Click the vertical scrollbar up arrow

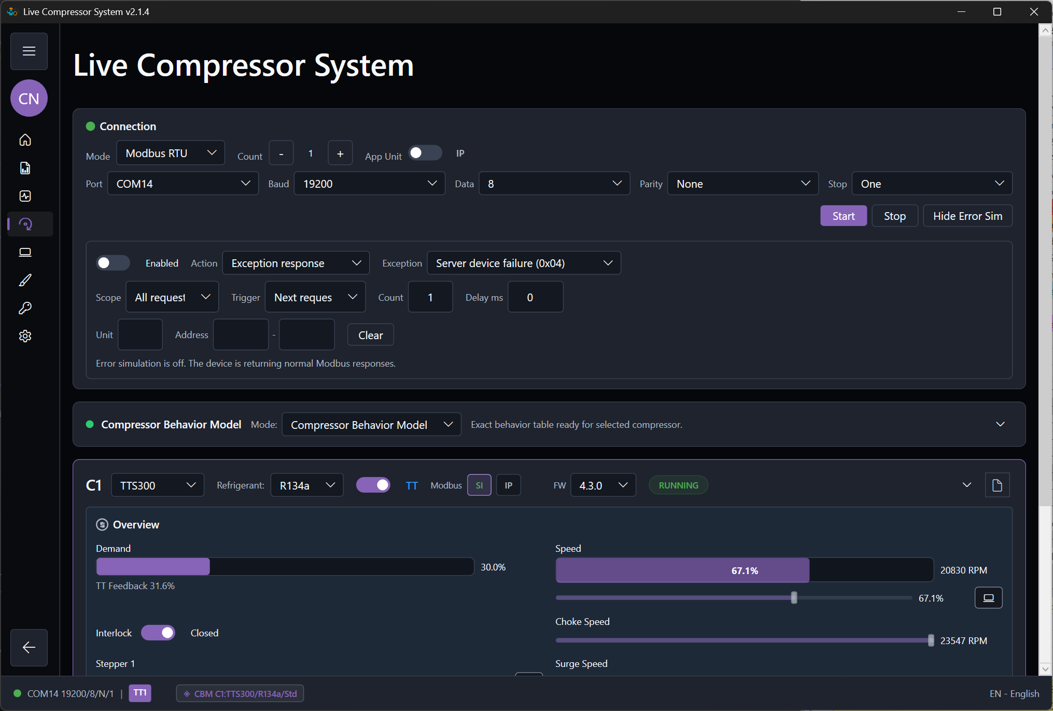click(1045, 31)
